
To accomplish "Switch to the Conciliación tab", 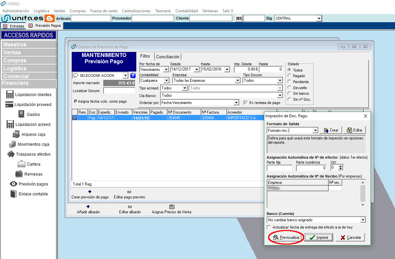I will click(167, 57).
